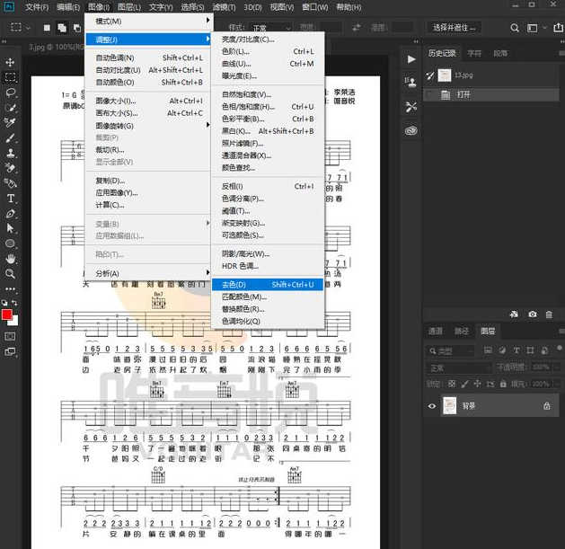Set history brush source for 13.jpg
The image size is (565, 549).
(430, 75)
